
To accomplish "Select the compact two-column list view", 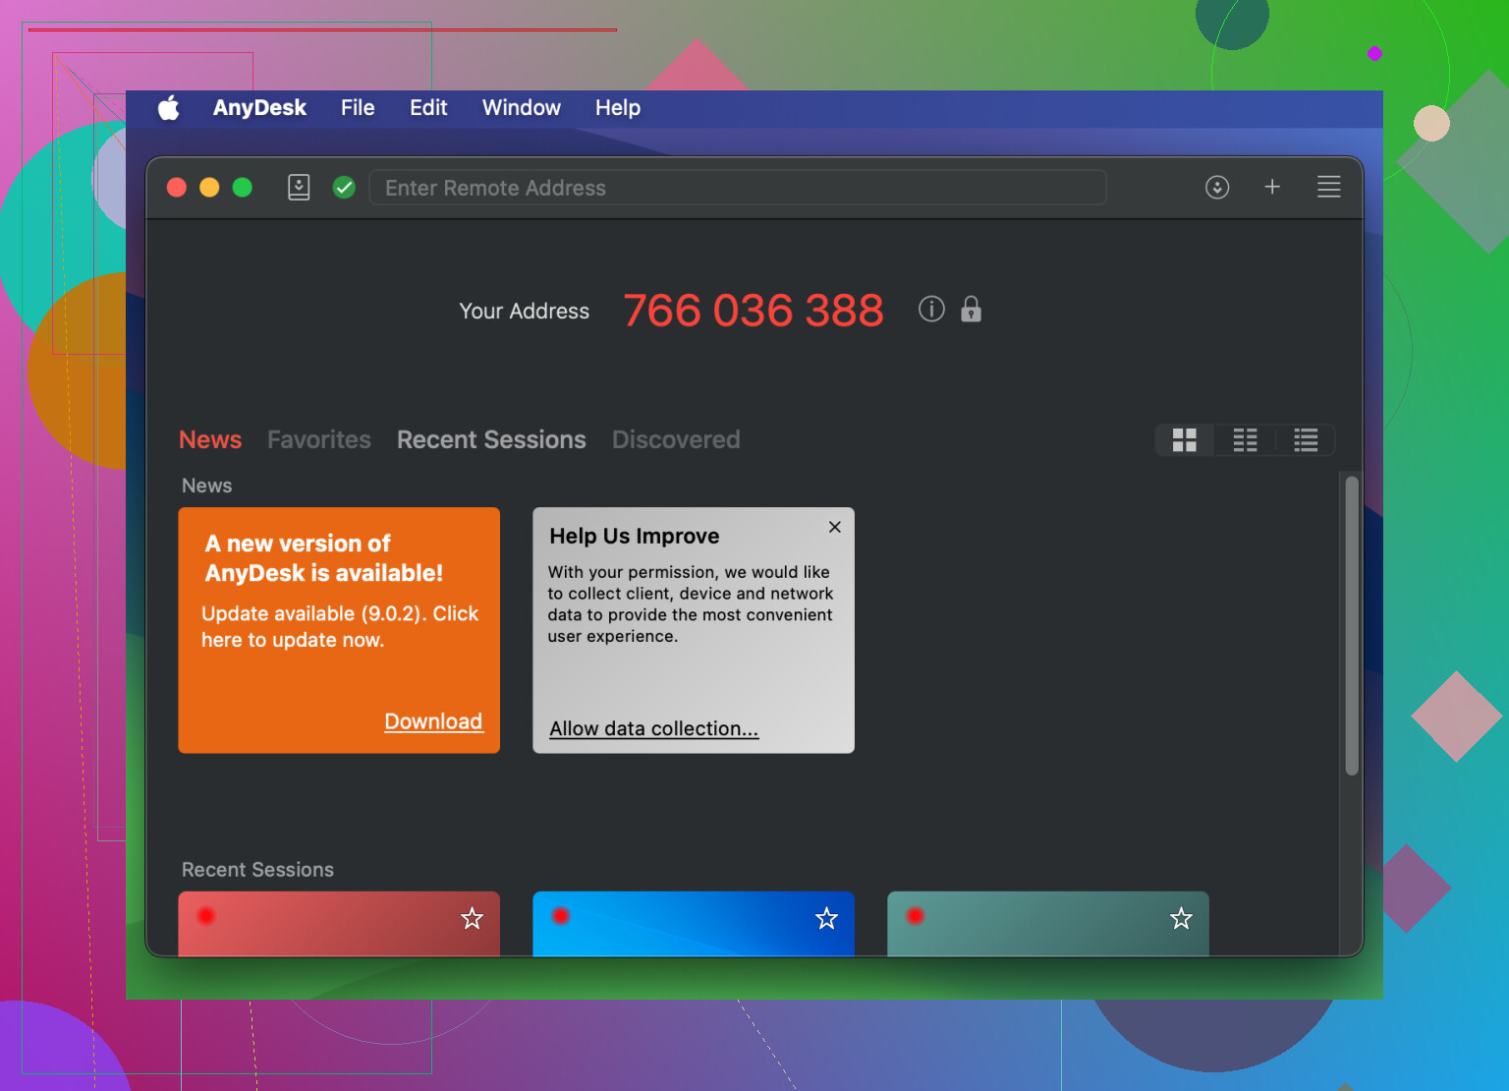I will tap(1246, 439).
